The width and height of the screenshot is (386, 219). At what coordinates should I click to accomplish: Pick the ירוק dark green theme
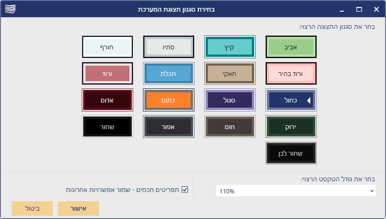291,126
